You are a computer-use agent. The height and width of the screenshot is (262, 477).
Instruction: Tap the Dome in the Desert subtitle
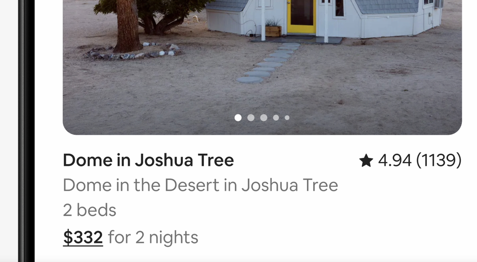pyautogui.click(x=200, y=185)
